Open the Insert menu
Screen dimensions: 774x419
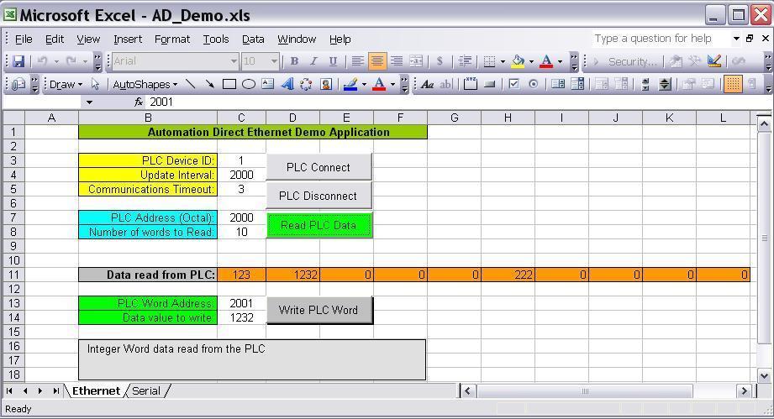tap(128, 39)
